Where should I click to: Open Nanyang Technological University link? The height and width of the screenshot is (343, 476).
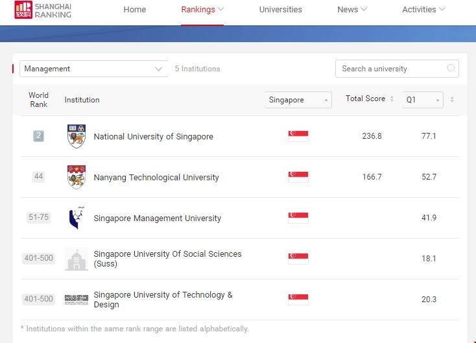point(156,177)
